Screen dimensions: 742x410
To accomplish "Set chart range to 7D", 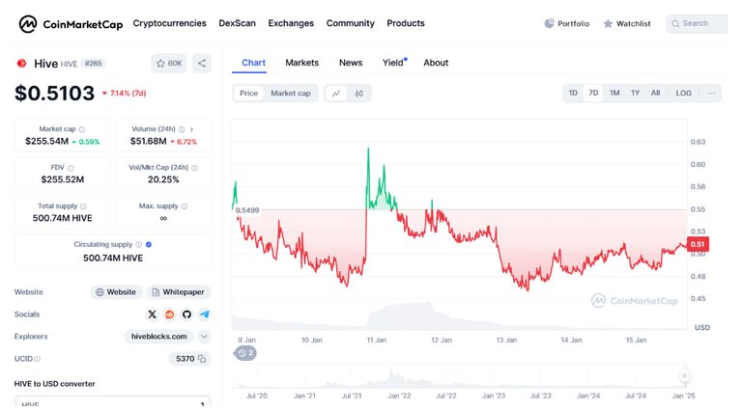I will tap(593, 93).
